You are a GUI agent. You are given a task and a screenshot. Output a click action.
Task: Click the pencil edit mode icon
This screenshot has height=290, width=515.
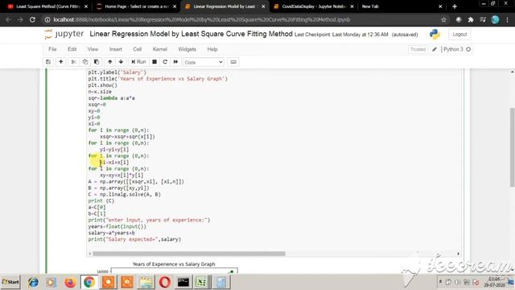pyautogui.click(x=435, y=49)
